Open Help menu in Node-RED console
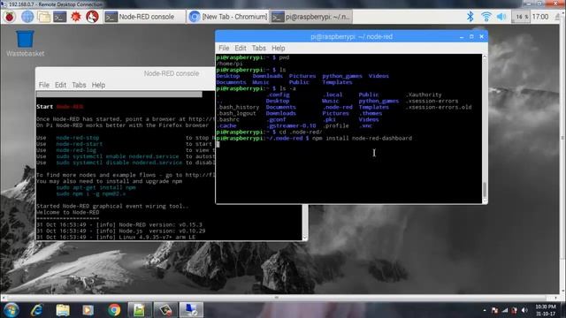This screenshot has width=566, height=318. pos(98,85)
